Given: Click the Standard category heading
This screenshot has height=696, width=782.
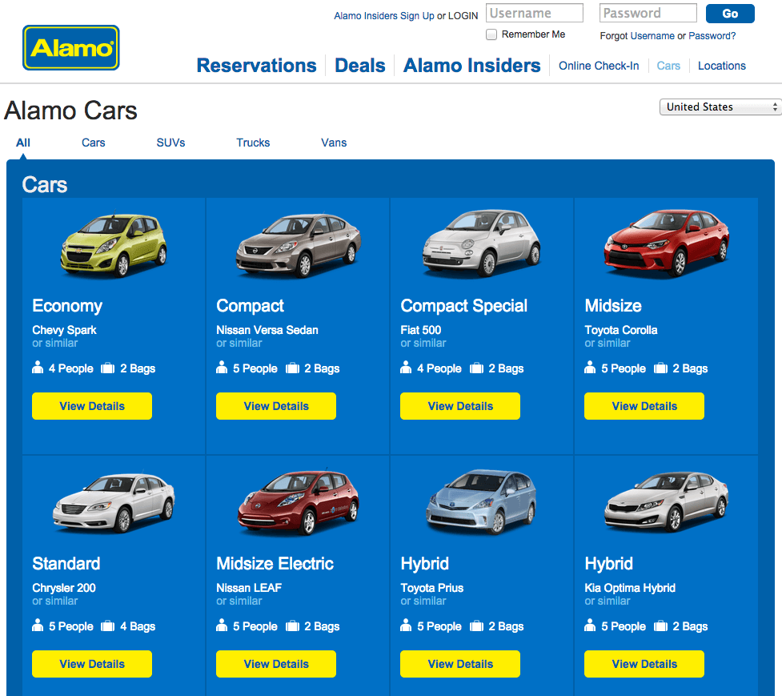Looking at the screenshot, I should coord(66,563).
